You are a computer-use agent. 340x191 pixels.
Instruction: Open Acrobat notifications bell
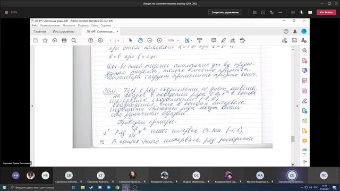295,32
